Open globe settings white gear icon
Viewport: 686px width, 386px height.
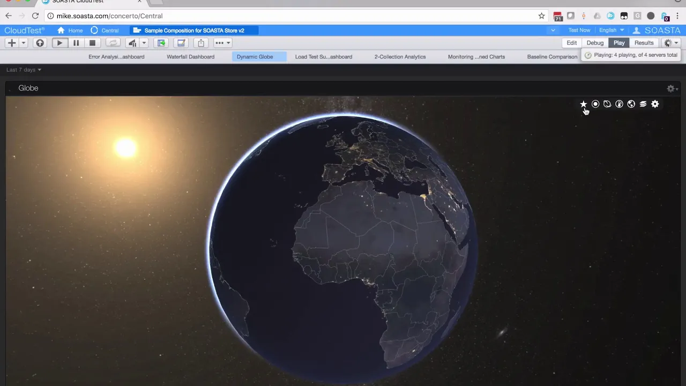[655, 104]
